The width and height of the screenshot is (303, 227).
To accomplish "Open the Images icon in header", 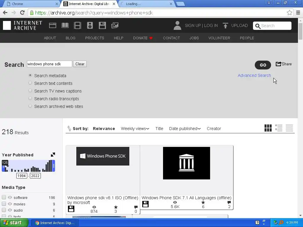I will point(115,25).
